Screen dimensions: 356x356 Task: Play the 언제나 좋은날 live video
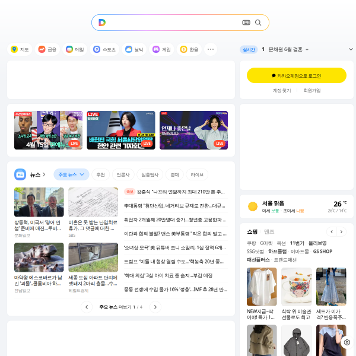pyautogui.click(x=193, y=130)
